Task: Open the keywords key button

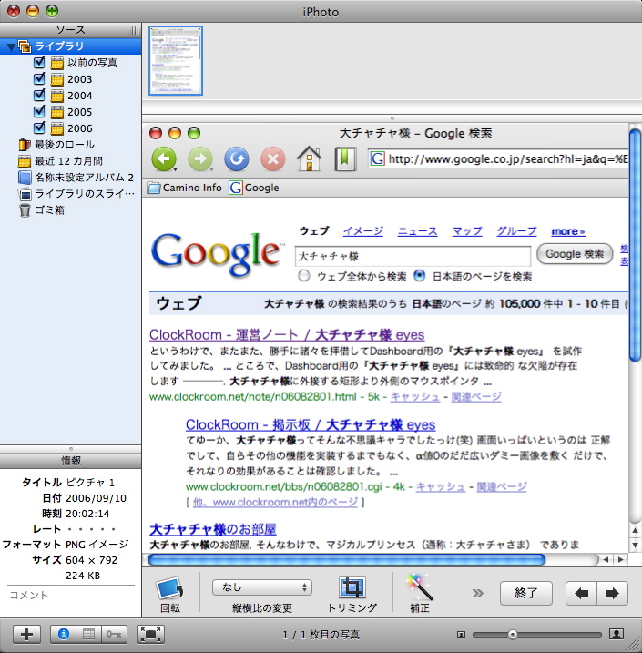Action: (113, 634)
